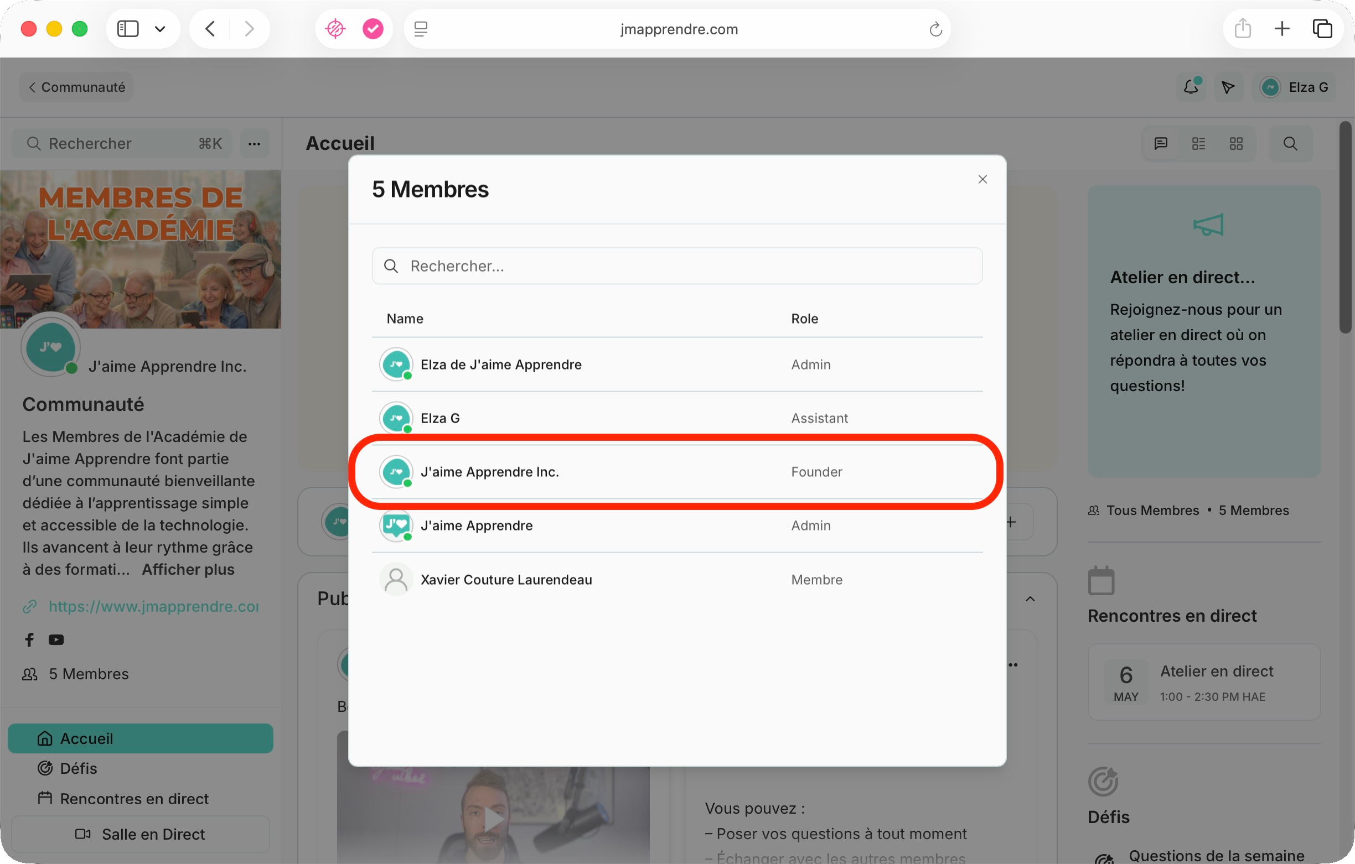
Task: Open the page reader icon in address bar
Action: click(x=421, y=29)
